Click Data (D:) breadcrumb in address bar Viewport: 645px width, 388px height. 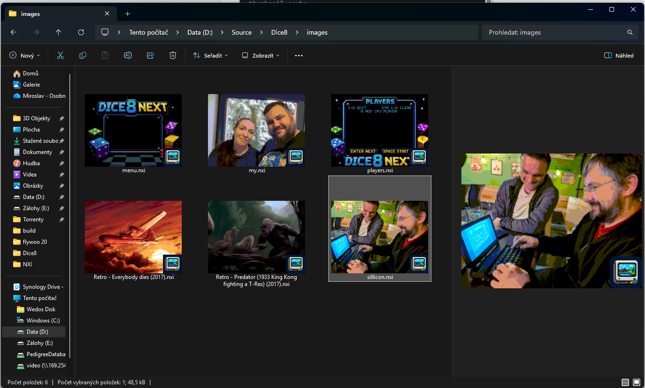coord(200,32)
